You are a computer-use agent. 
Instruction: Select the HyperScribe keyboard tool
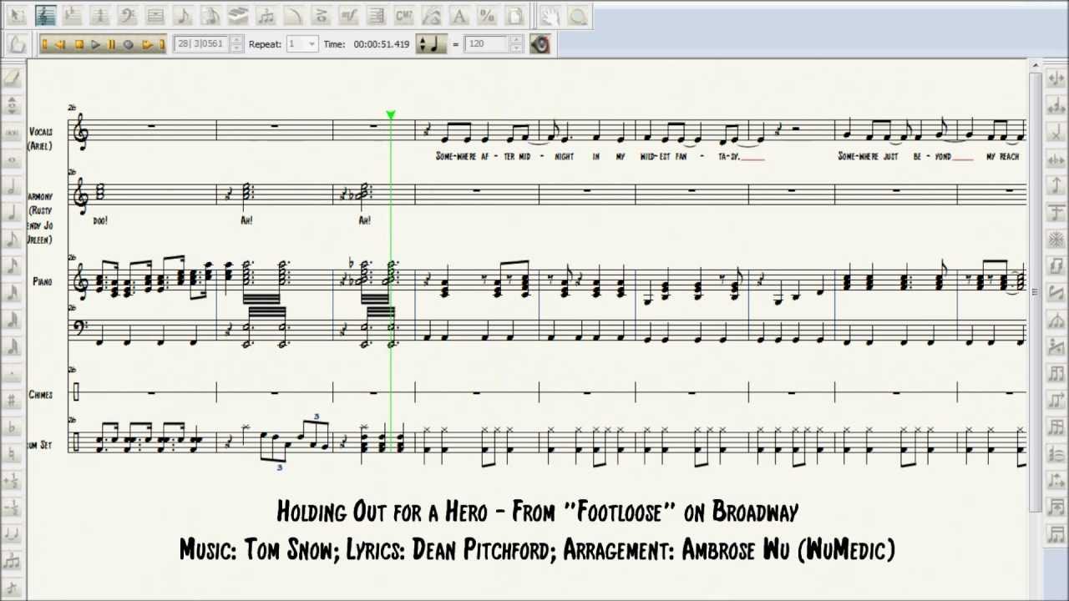(x=239, y=16)
